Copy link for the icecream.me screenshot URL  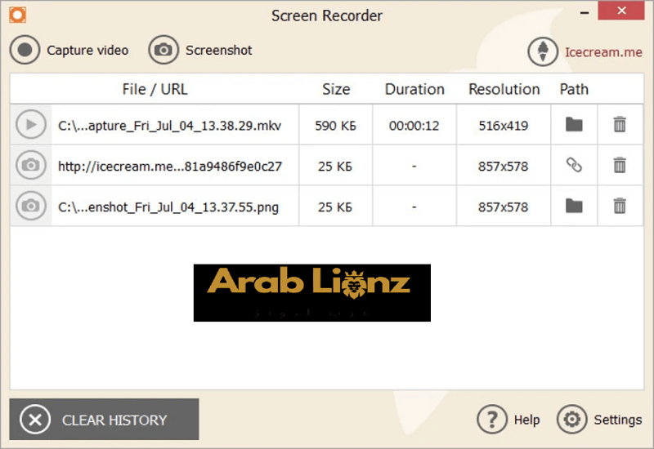tap(574, 165)
